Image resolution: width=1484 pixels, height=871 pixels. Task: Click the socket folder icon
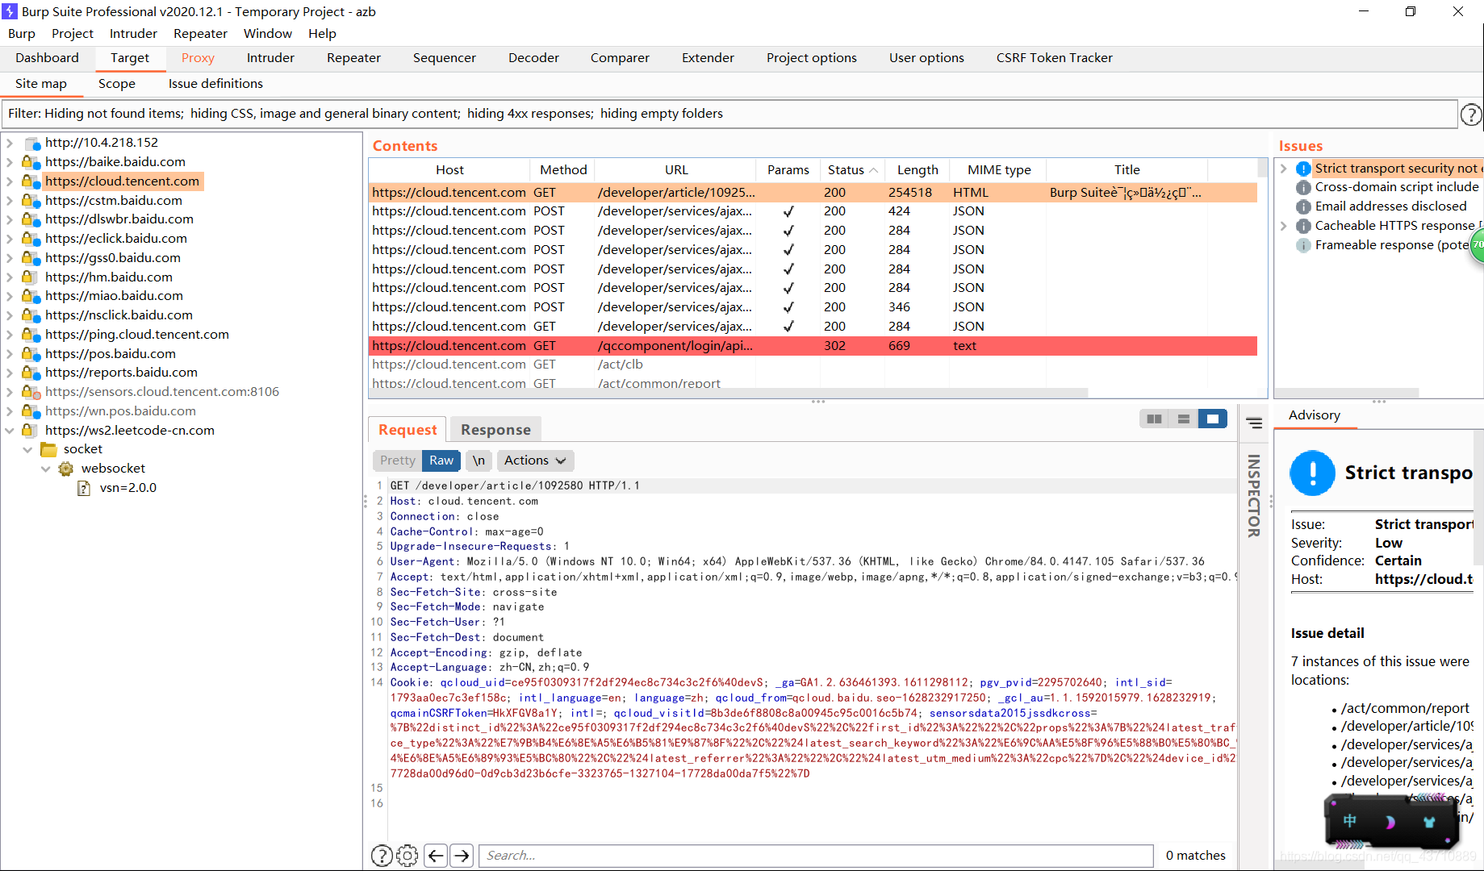point(48,449)
